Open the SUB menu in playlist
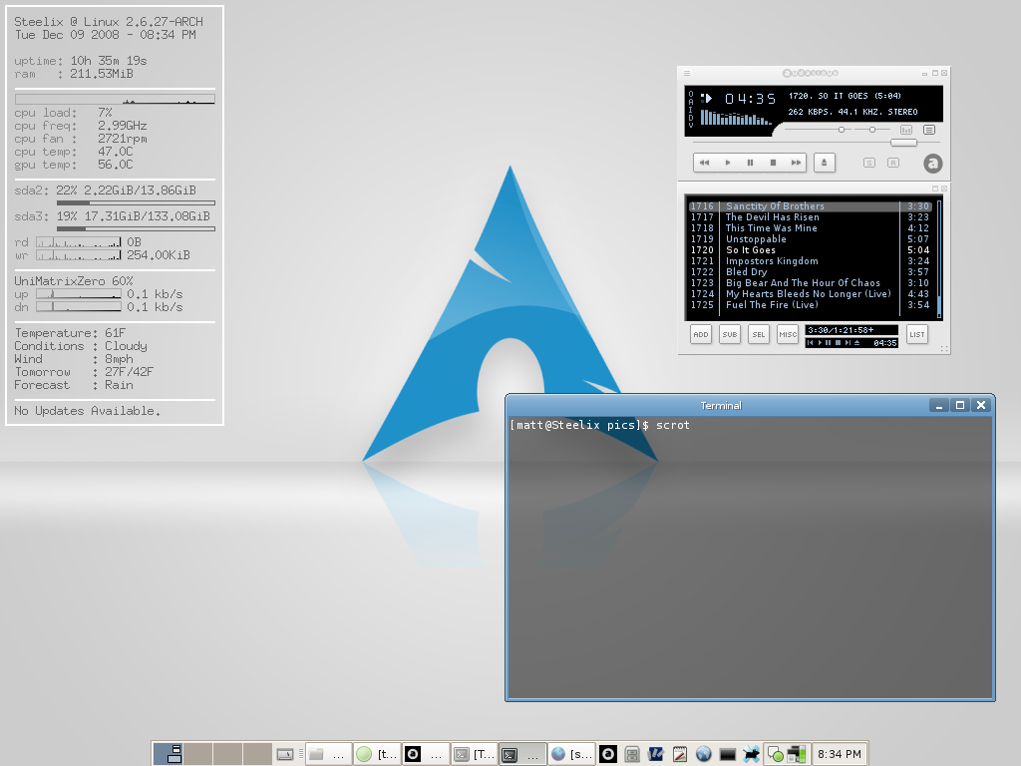The height and width of the screenshot is (766, 1021). pos(730,335)
